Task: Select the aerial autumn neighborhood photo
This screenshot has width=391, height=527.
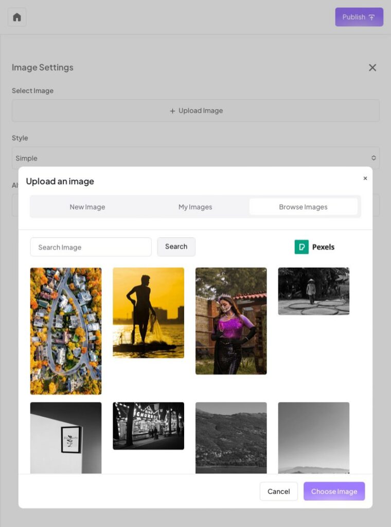Action: 66,330
